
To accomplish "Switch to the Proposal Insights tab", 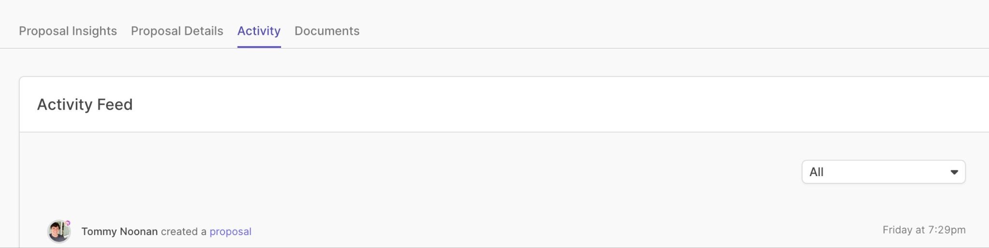I will (68, 31).
